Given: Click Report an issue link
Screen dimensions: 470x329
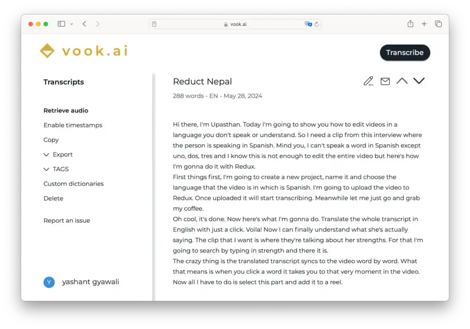Looking at the screenshot, I should click(x=67, y=220).
